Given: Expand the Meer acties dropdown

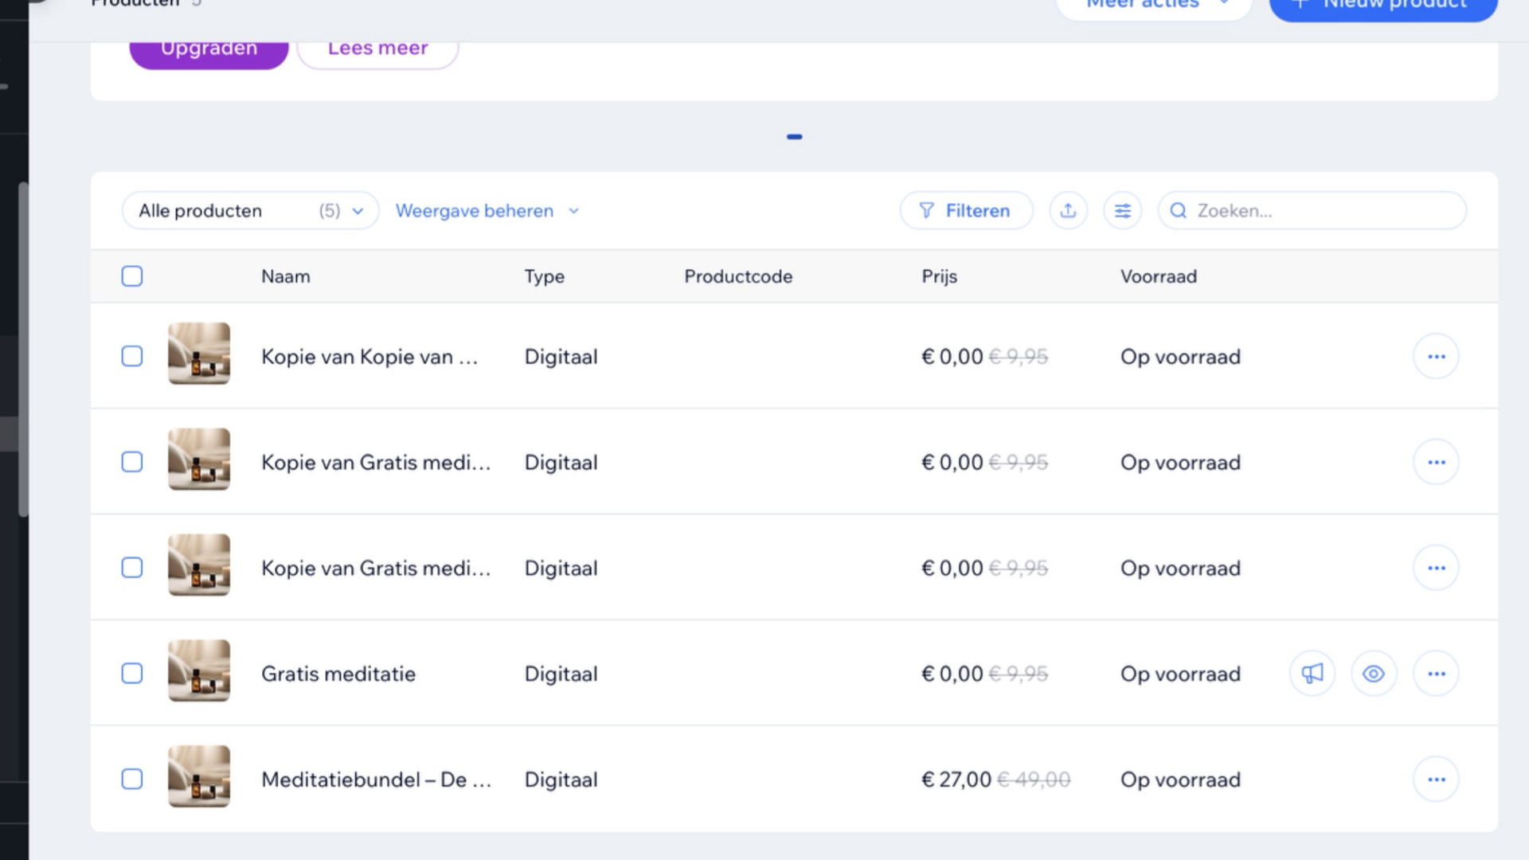Looking at the screenshot, I should click(x=1154, y=4).
